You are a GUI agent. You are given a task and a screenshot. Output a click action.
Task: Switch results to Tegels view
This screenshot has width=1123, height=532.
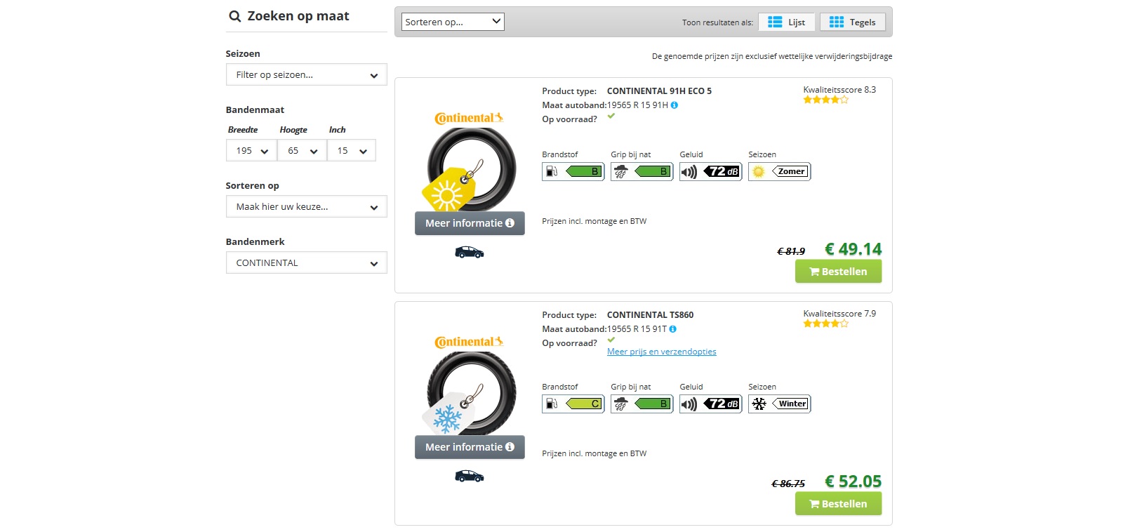pyautogui.click(x=853, y=22)
